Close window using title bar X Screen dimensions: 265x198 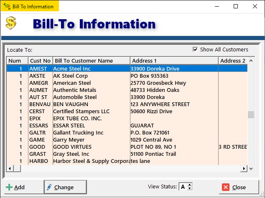pos(255,6)
